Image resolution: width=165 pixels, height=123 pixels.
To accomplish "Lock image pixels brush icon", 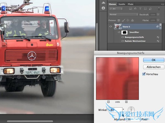I will [123, 20].
